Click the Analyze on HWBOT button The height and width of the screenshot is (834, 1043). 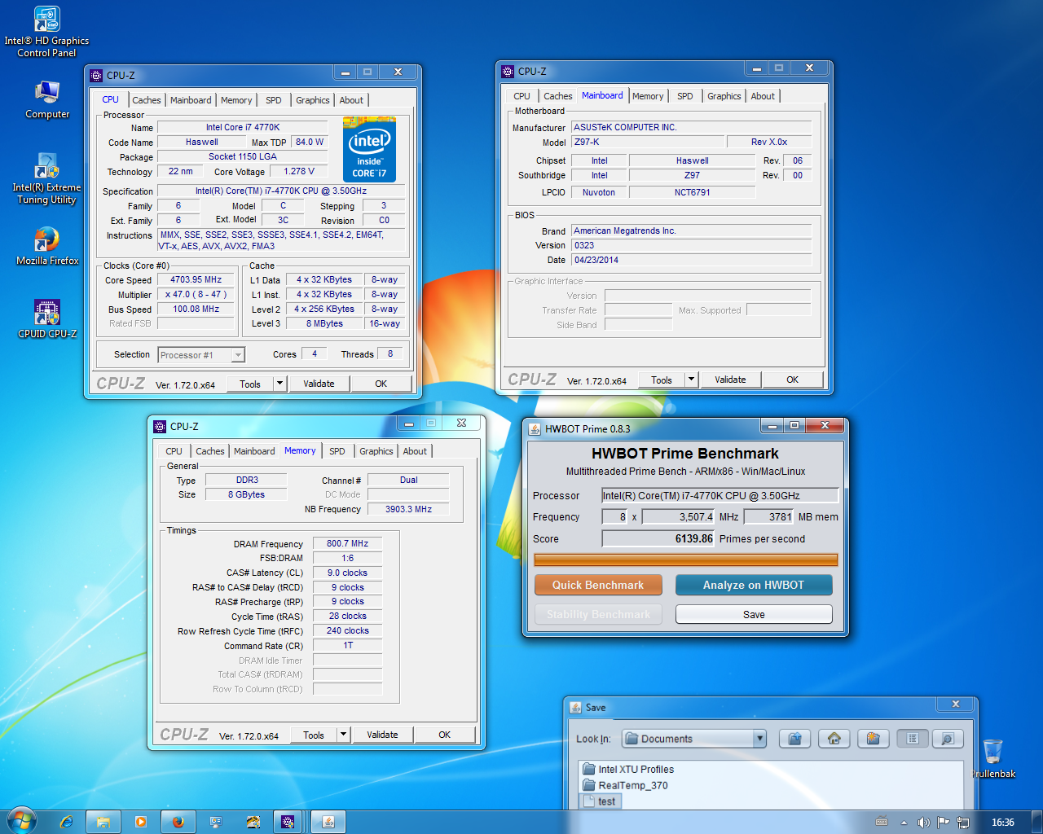point(754,585)
